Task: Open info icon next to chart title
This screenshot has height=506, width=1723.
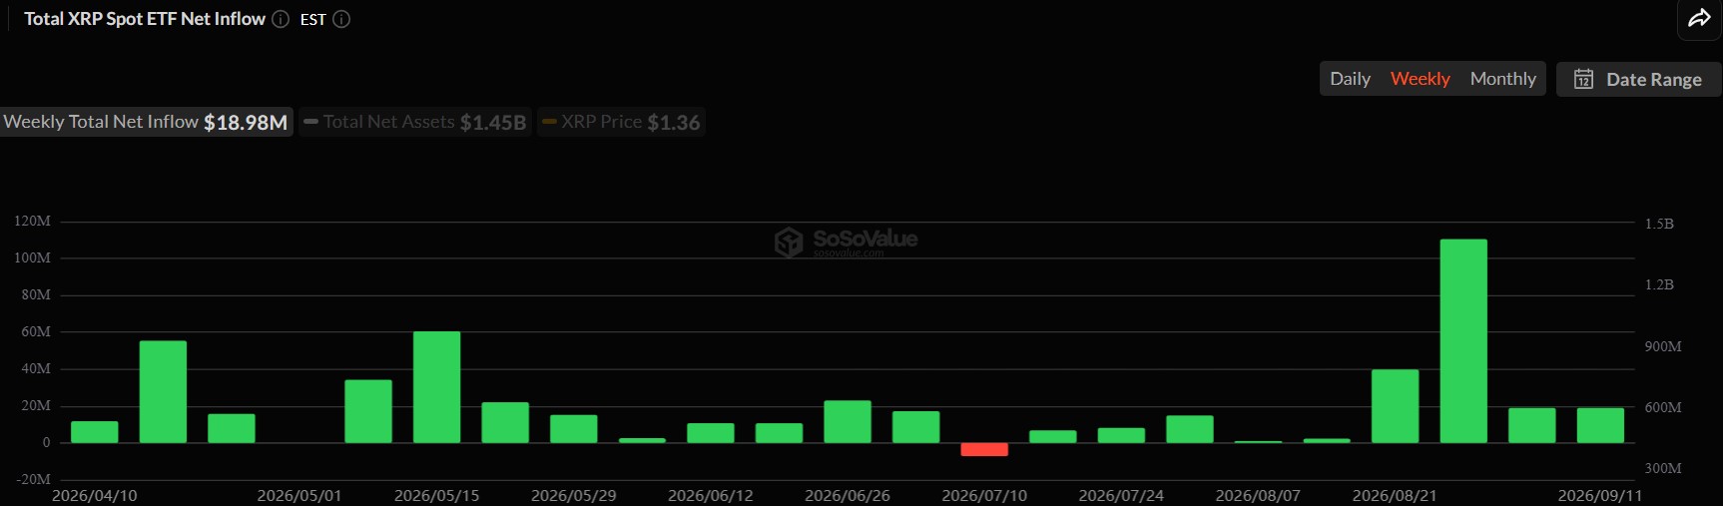Action: [x=281, y=19]
